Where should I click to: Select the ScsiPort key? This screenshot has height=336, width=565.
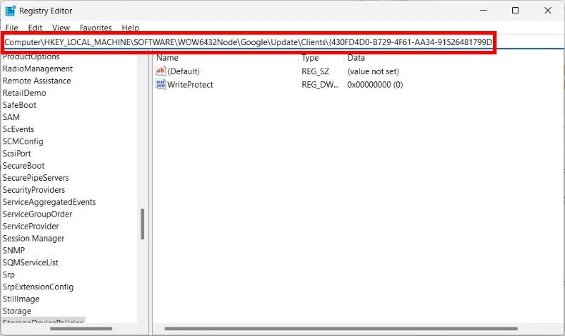(16, 153)
